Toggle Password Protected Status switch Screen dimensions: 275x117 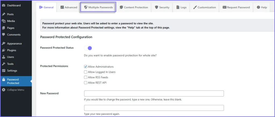tap(88, 48)
